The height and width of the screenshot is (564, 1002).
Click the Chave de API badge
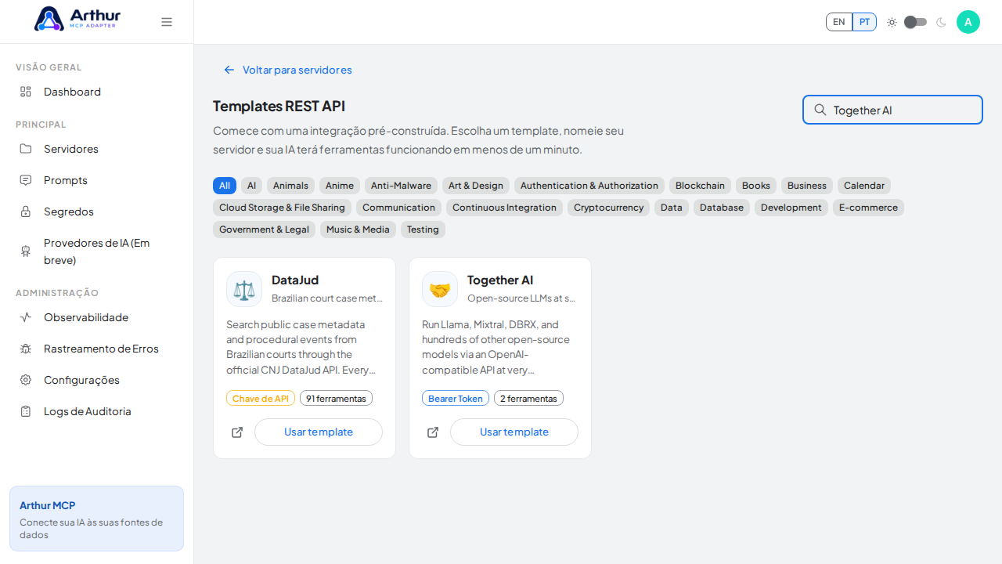261,399
